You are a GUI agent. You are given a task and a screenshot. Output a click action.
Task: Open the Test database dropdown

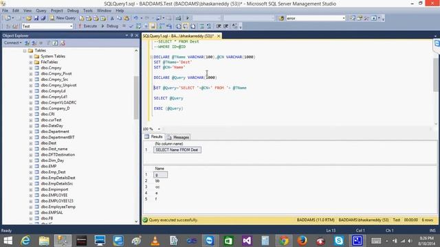[x=71, y=26]
